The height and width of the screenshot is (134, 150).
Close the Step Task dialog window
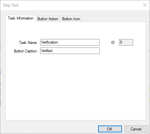pyautogui.click(x=145, y=5)
